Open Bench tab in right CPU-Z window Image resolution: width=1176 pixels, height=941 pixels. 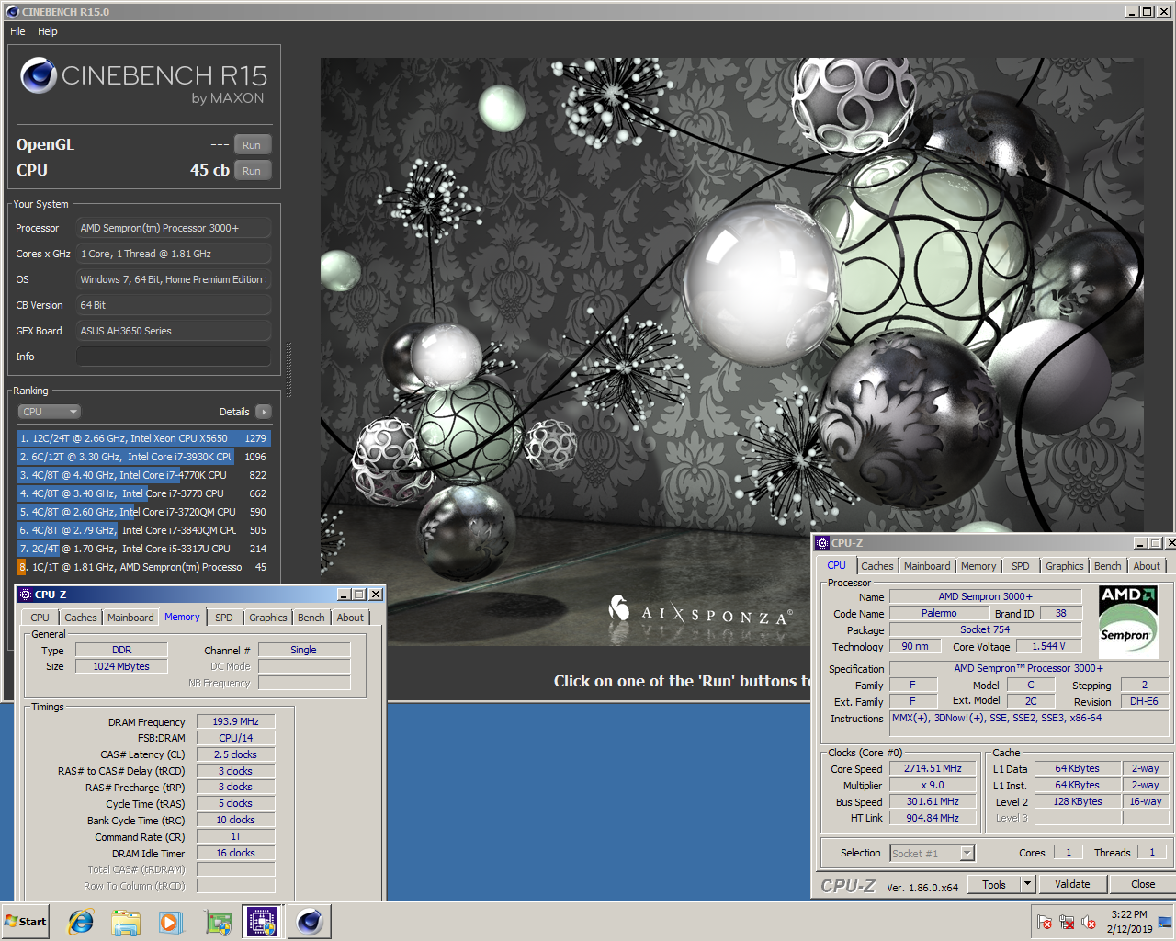1107,566
